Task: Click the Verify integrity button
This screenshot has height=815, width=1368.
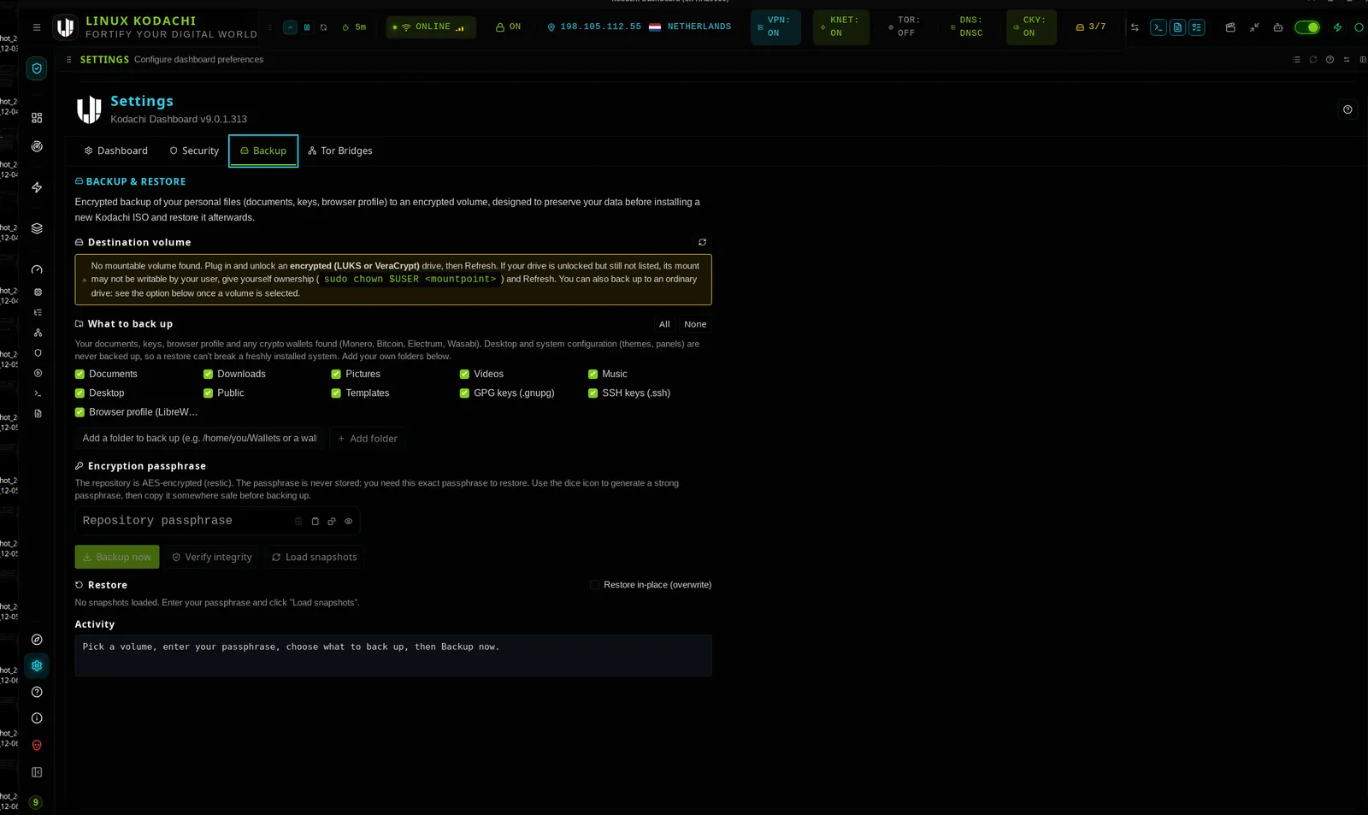Action: pyautogui.click(x=212, y=557)
